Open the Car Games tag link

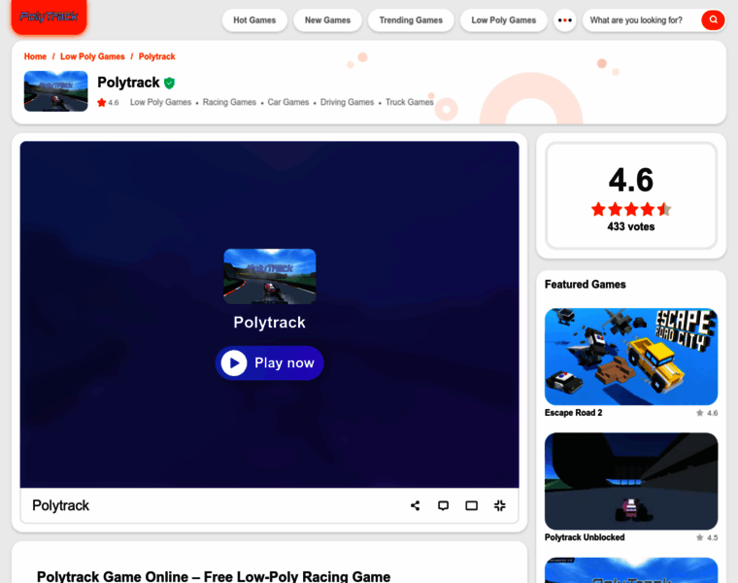288,102
